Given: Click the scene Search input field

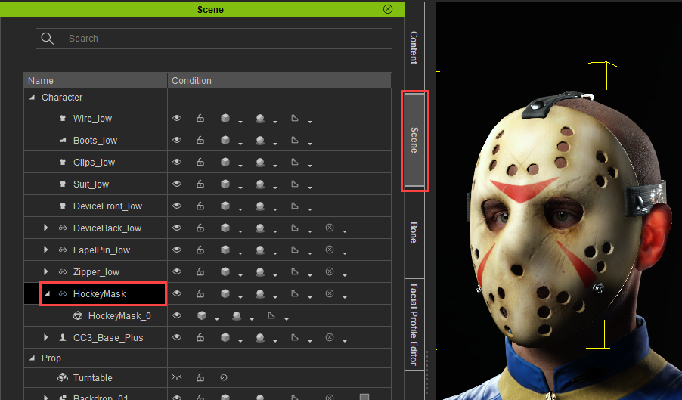Looking at the screenshot, I should [x=227, y=39].
